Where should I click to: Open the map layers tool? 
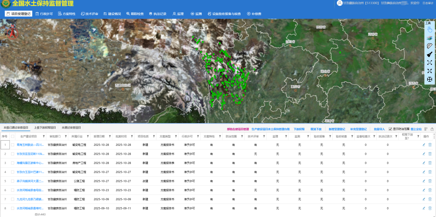(x=429, y=38)
